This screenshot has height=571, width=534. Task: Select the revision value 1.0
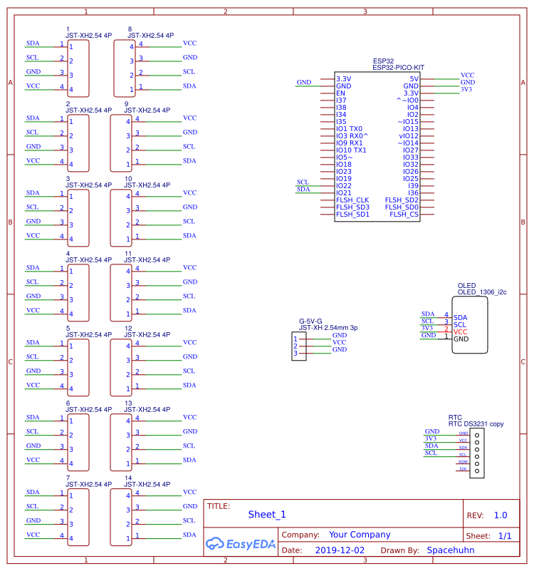point(501,515)
